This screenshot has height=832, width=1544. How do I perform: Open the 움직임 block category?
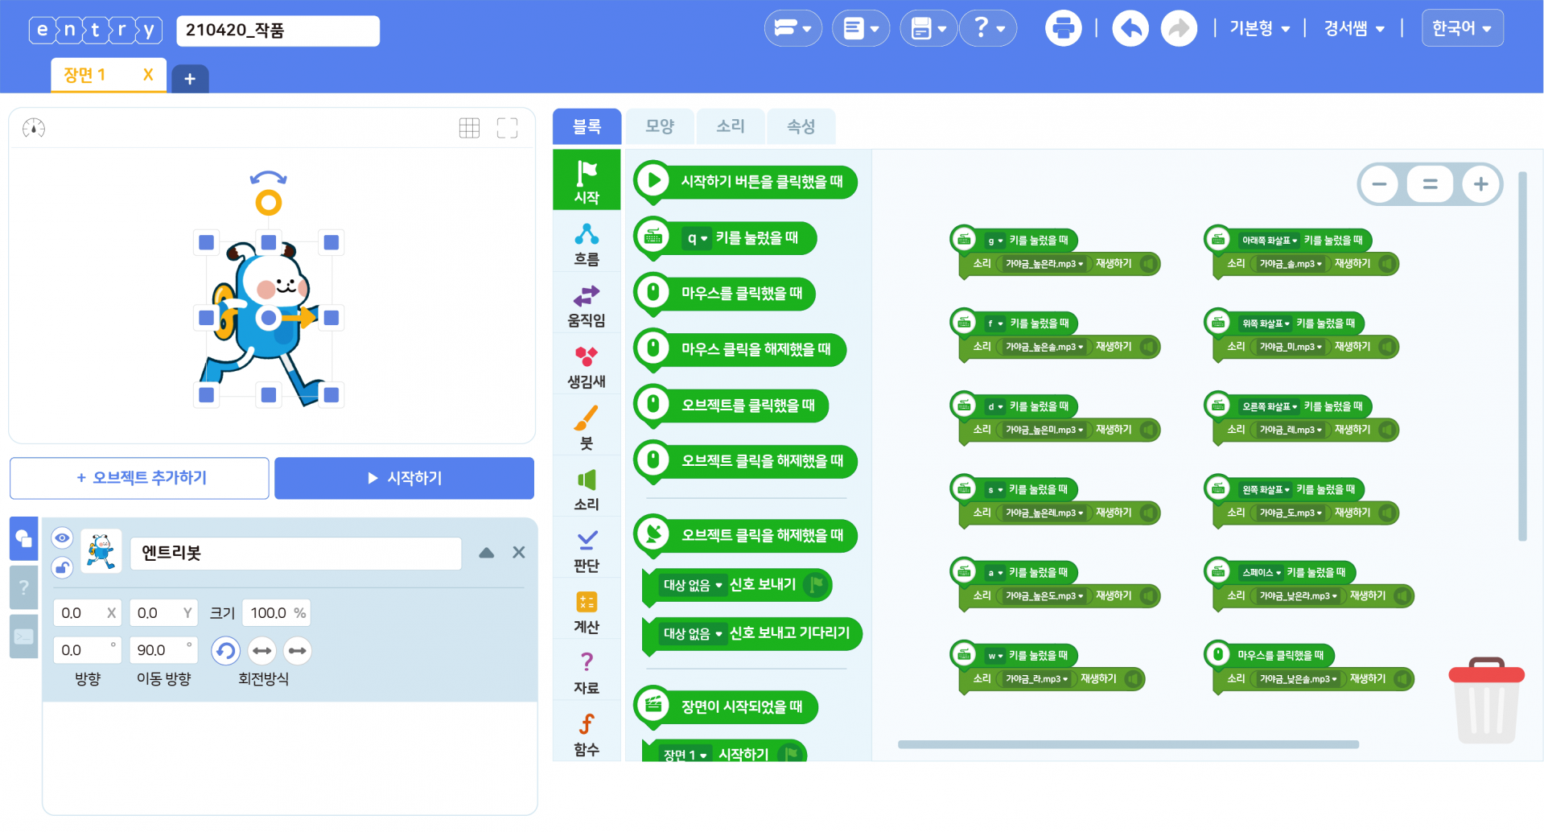point(587,305)
